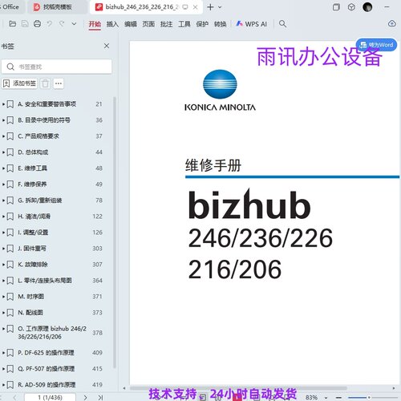Open the 83% zoom level dropdown
Viewport: 401px width, 401px height.
tap(326, 398)
